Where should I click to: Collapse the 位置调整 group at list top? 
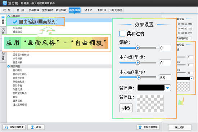(9, 16)
